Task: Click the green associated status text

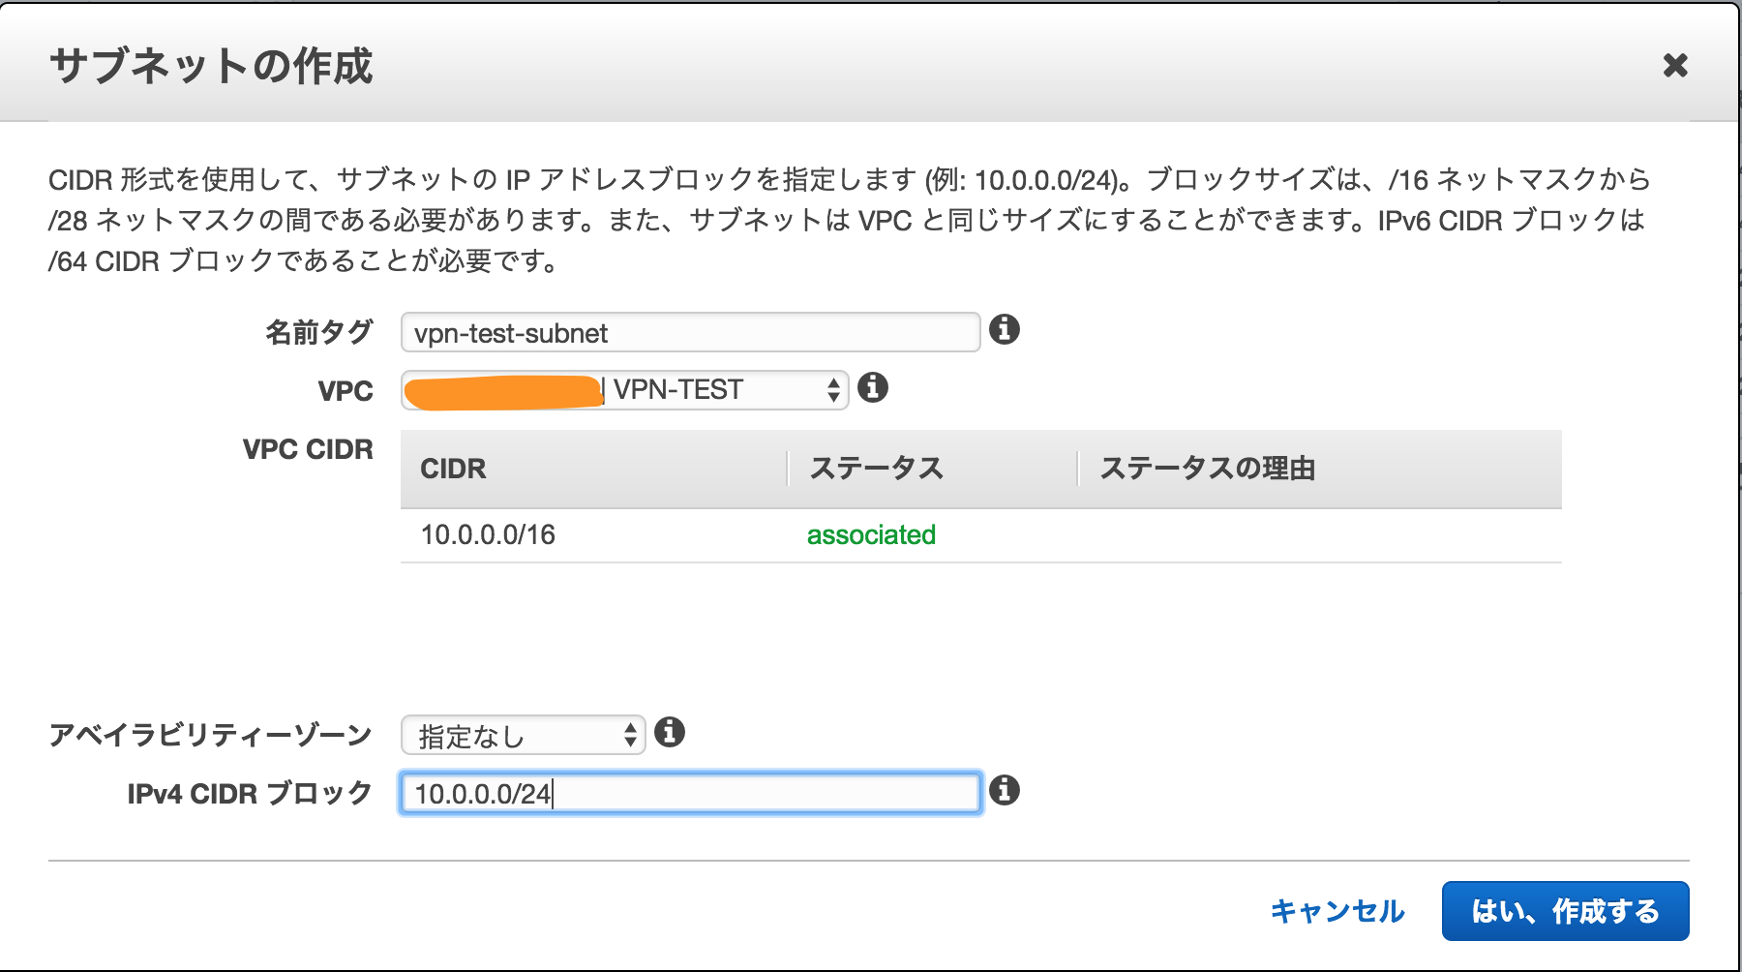Action: point(872,535)
